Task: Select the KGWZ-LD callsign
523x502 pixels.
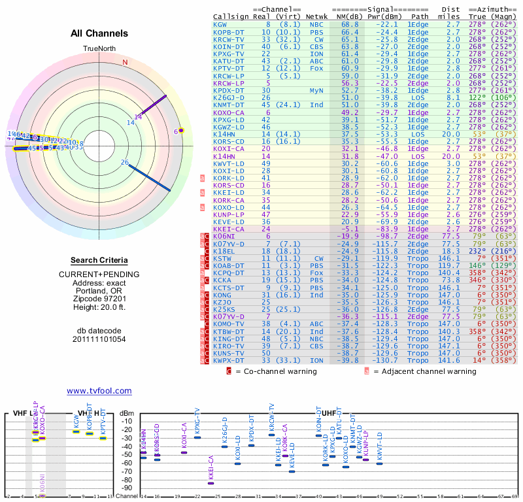Action: tap(228, 127)
